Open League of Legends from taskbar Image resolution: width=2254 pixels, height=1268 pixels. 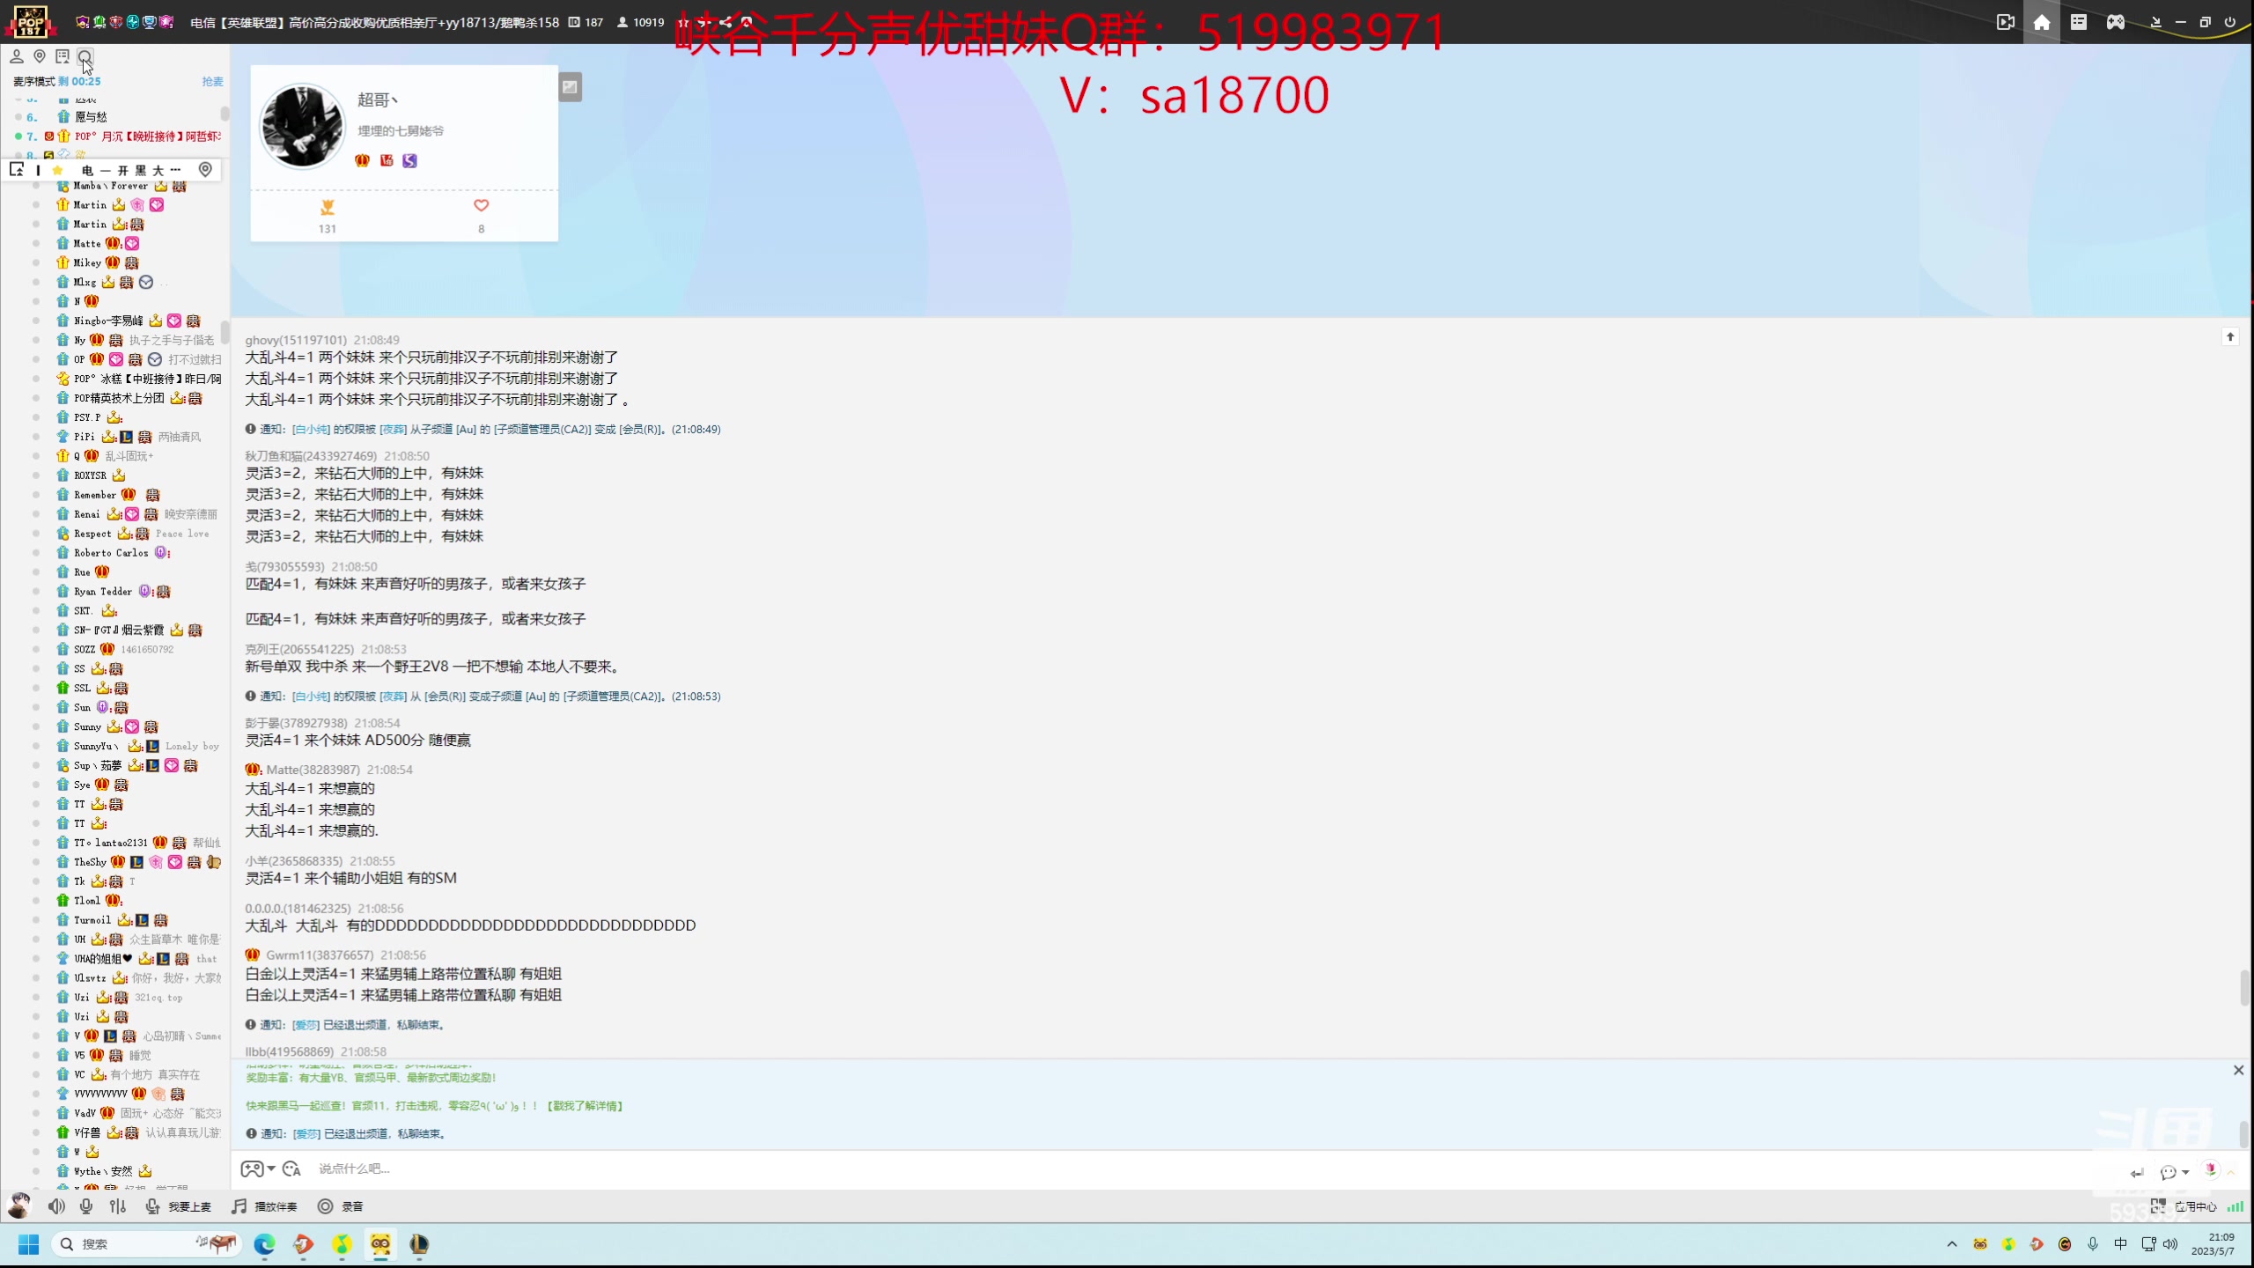pos(419,1244)
